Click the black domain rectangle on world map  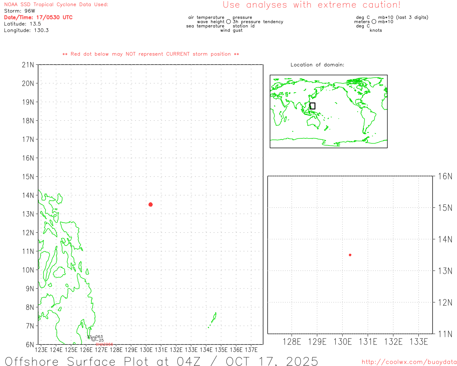[312, 106]
